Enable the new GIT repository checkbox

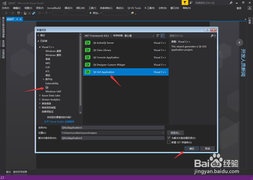coord(169,142)
